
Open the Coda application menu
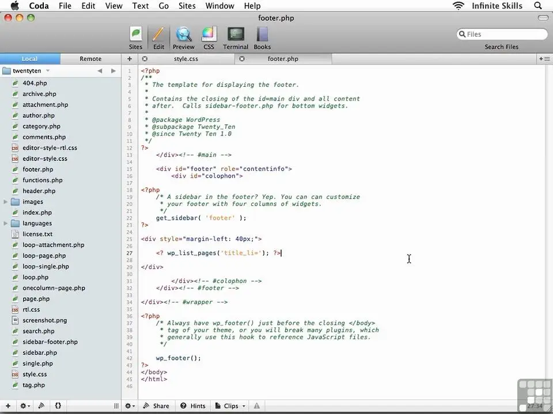point(39,6)
